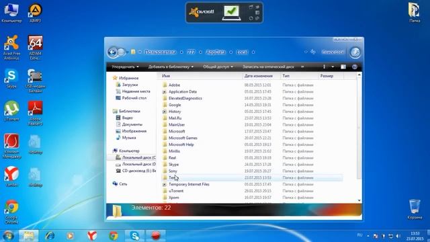Open the Computer desktop icon
The height and width of the screenshot is (242, 430).
tap(11, 13)
